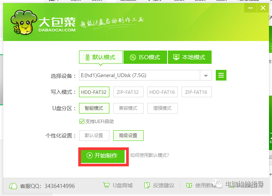
Task: Choose 智能模式 partition option
Action: click(94, 108)
